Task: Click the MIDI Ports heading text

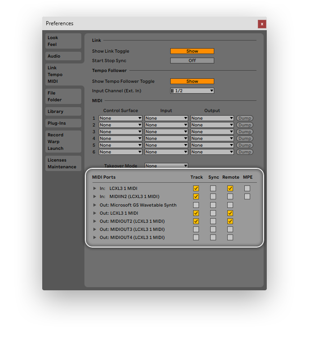Action: (x=104, y=177)
